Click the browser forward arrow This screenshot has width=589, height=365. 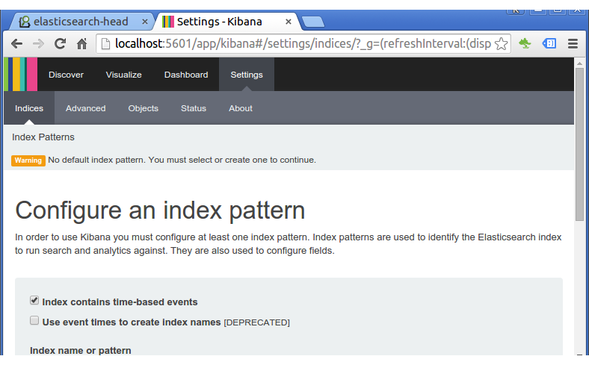[38, 44]
